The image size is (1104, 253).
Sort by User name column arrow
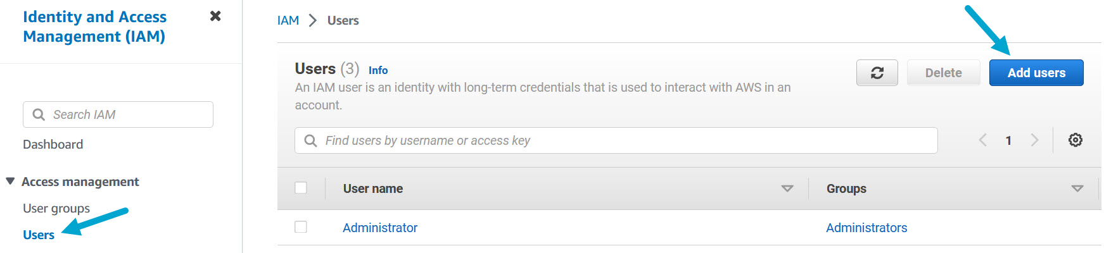click(787, 188)
